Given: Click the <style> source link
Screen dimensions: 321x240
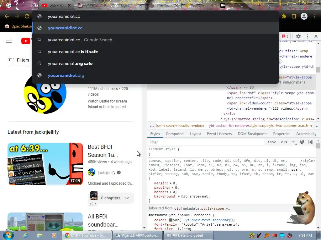Looking at the screenshot, I should [308, 161].
